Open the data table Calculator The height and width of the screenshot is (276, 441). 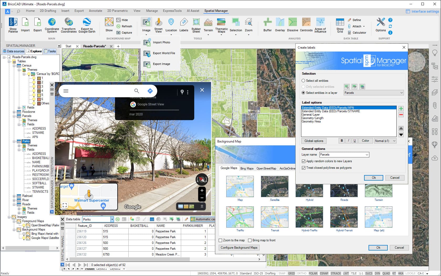pyautogui.click(x=357, y=33)
